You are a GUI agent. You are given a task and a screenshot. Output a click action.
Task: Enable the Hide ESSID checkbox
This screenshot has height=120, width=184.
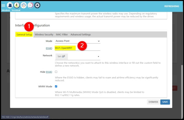[x=56, y=72]
